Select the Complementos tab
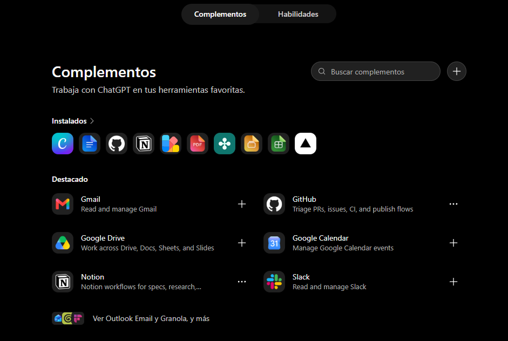 coord(220,14)
